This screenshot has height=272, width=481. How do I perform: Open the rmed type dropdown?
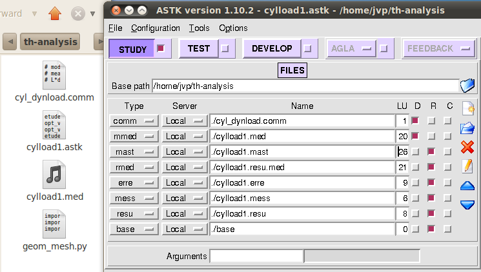[x=134, y=167]
